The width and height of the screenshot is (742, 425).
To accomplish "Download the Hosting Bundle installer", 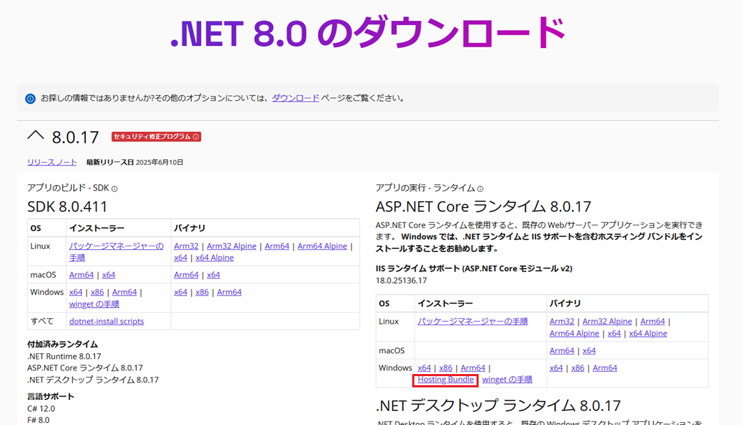I will (x=446, y=380).
